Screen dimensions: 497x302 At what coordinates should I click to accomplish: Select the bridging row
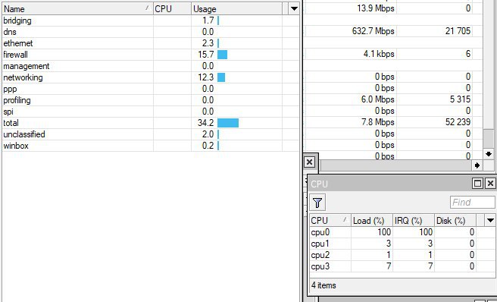point(151,20)
